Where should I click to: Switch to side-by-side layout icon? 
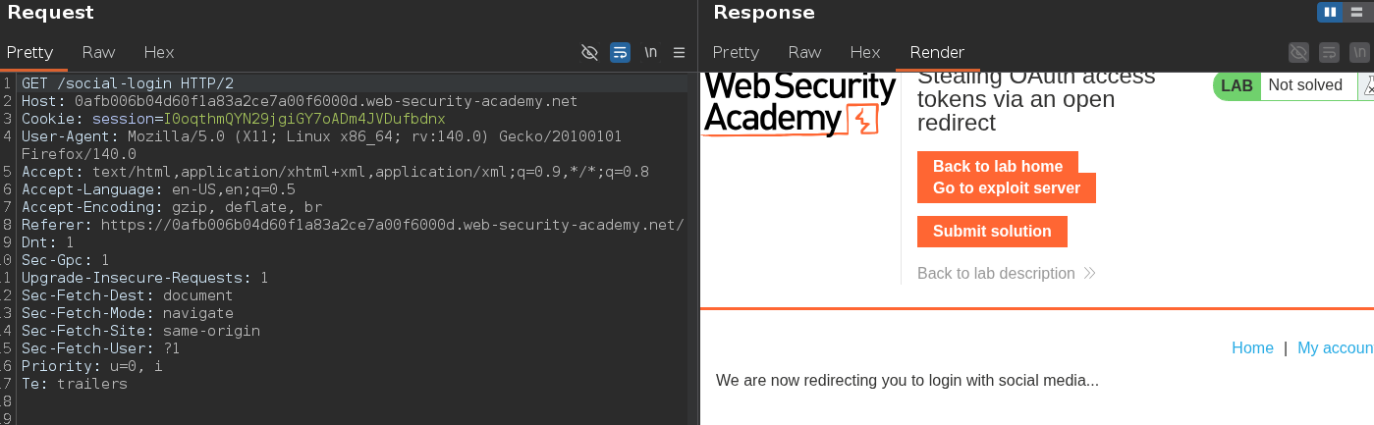1331,12
